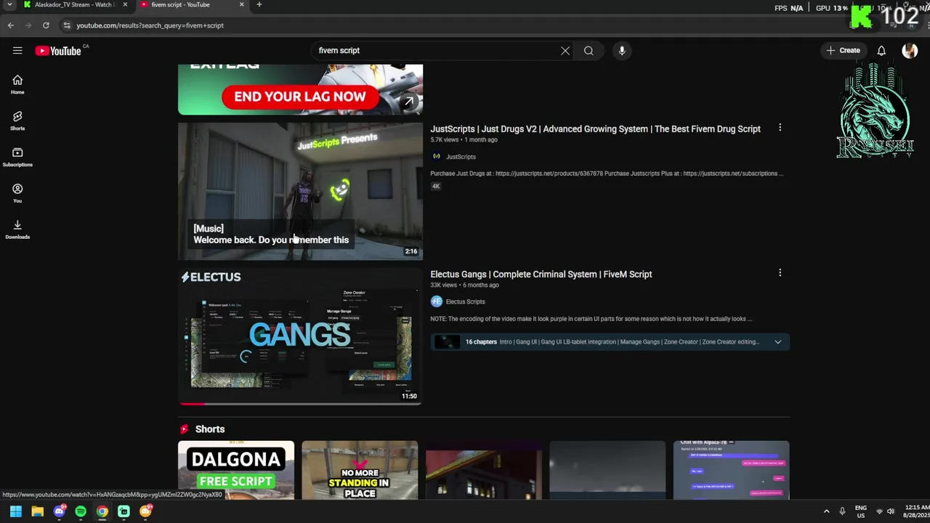Open the NO MORE STANDING IN PLACE short
This screenshot has width=930, height=523.
click(x=360, y=470)
